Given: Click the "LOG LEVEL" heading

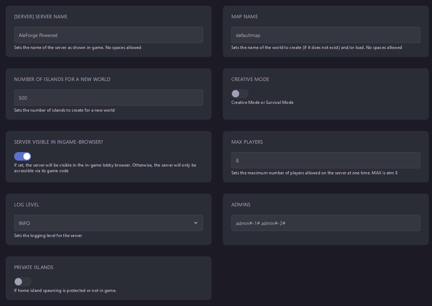Looking at the screenshot, I should coord(26,205).
